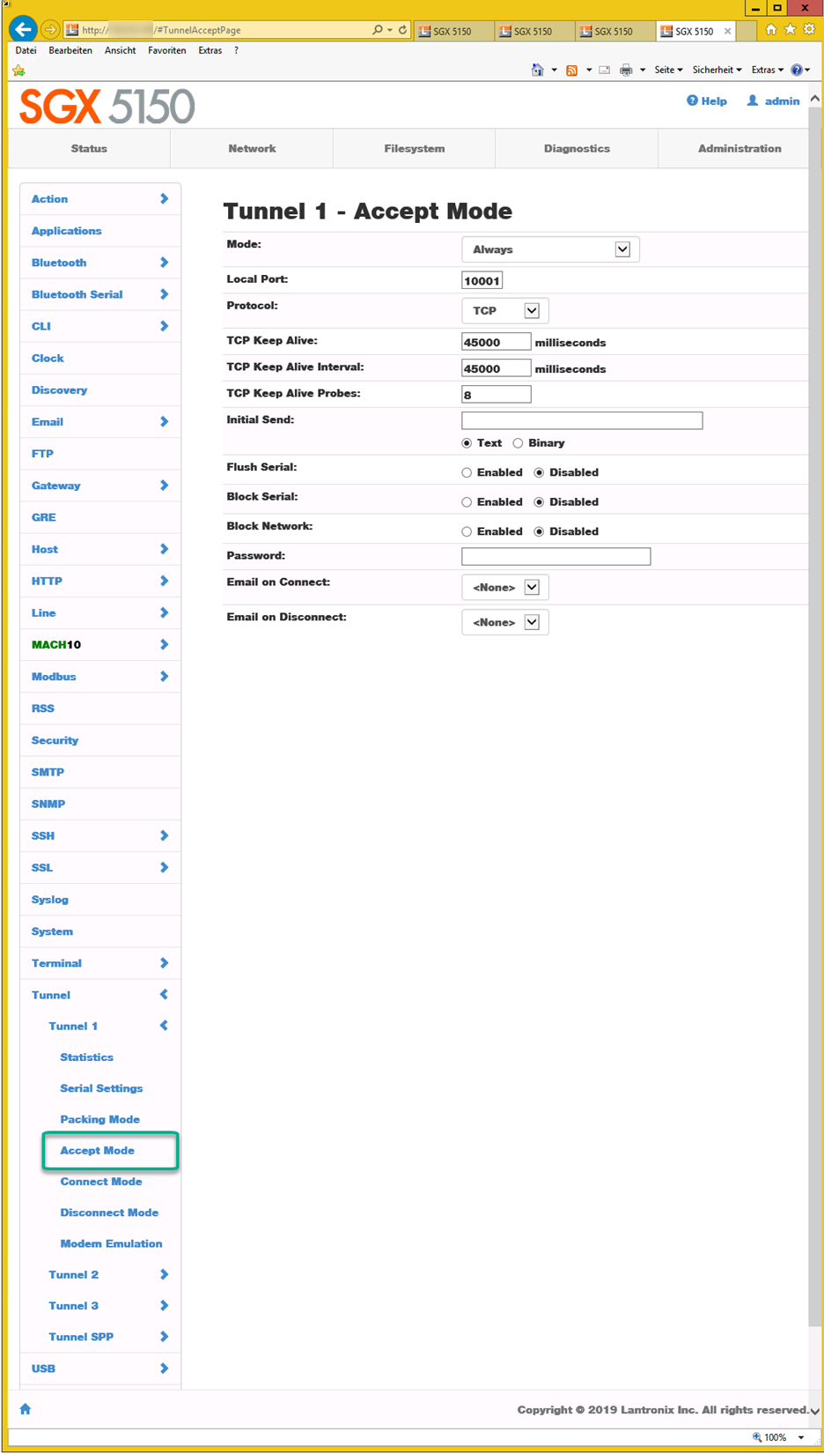824x1454 pixels.
Task: Enable Block Serial
Action: pos(467,502)
